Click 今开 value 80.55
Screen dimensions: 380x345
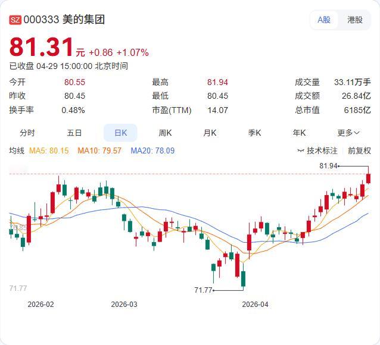pos(74,82)
